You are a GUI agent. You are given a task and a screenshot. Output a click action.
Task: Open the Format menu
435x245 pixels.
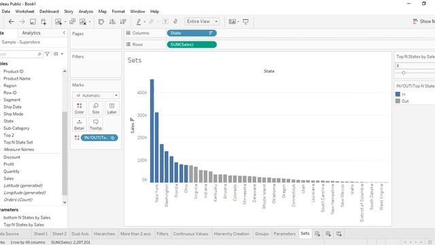click(x=118, y=12)
